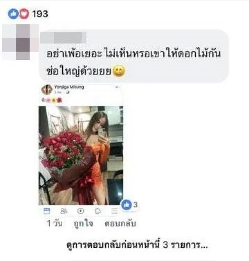Screen dimensions: 249x261
Task: Tap the friends icon in bottom bar
Action: tap(63, 211)
